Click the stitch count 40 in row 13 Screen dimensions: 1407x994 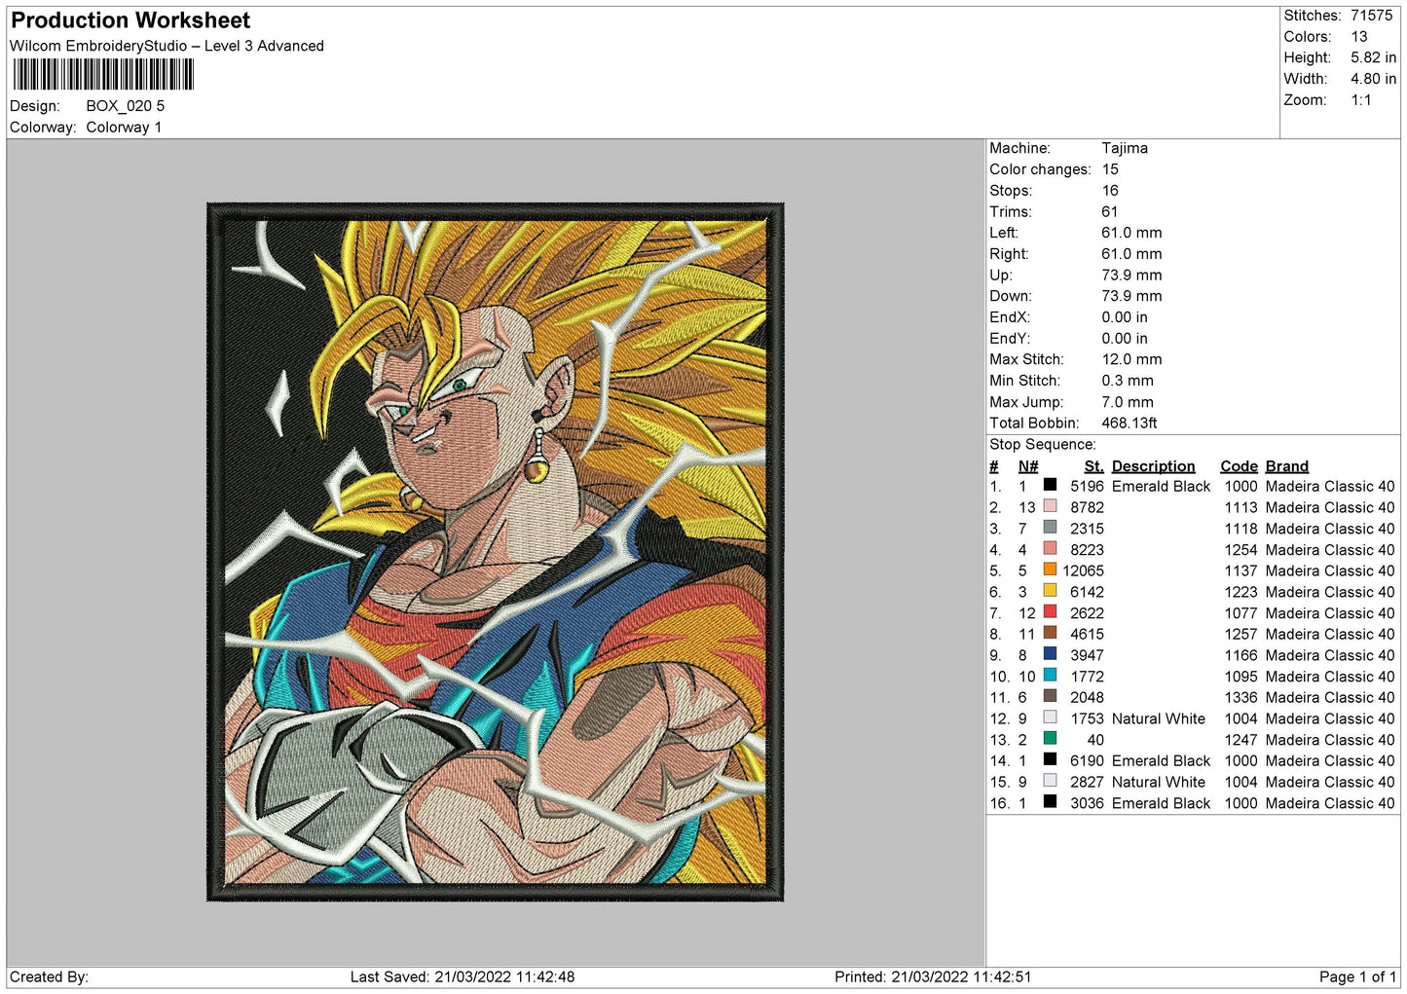[x=1095, y=740]
